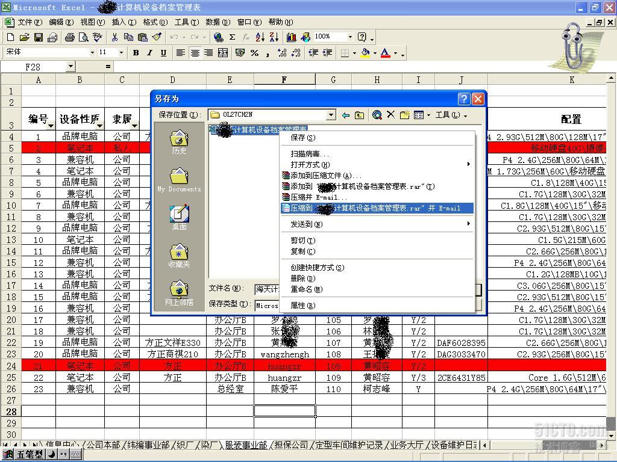The width and height of the screenshot is (617, 462).
Task: Click the Merge and Center icon
Action: click(223, 53)
